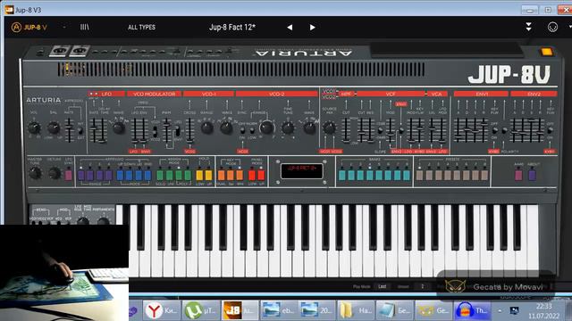Open the ALL TYPES preset filter
Screen dimensions: 572x321
[141, 28]
